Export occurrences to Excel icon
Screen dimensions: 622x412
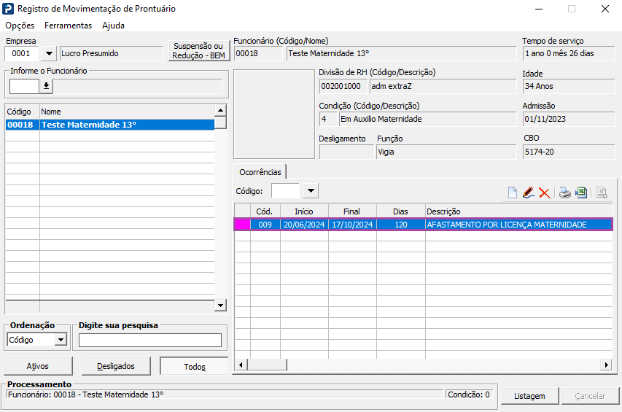click(581, 193)
